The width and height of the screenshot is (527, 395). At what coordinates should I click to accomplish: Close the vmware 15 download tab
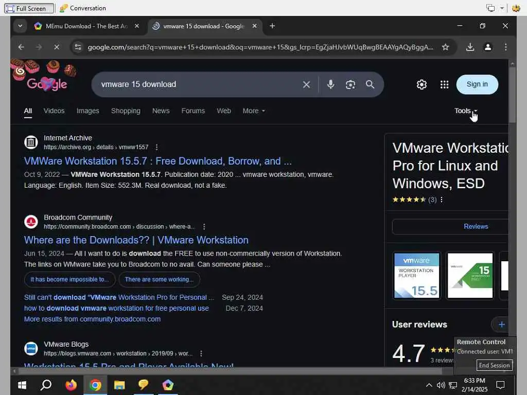coord(255,26)
